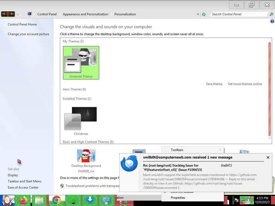Click the notification subject about rust-lang Tracking Issue
This screenshot has height=206, width=275.
coord(172,167)
